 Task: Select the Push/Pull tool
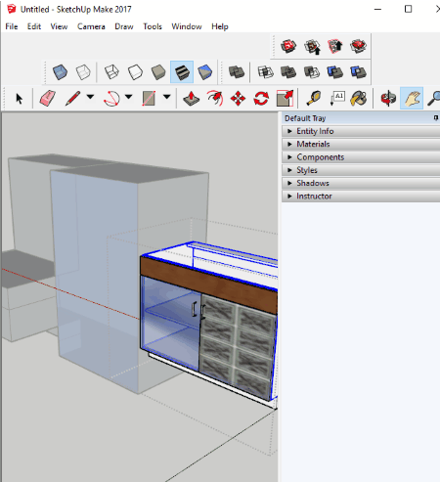point(192,98)
